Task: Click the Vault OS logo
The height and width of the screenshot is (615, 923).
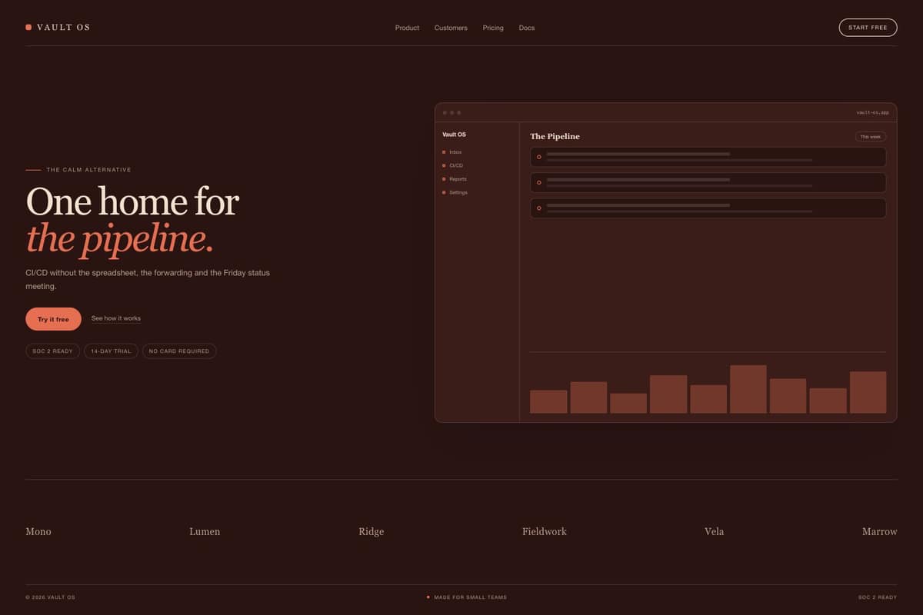Action: click(x=58, y=28)
